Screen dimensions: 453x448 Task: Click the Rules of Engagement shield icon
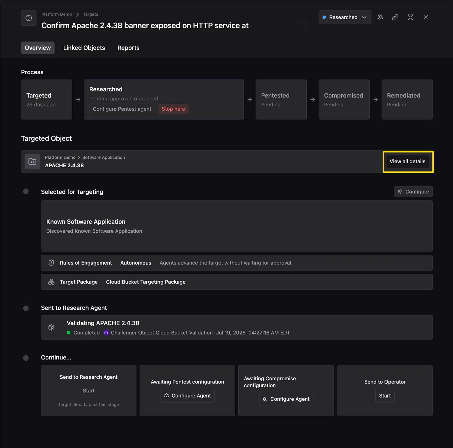coord(51,263)
